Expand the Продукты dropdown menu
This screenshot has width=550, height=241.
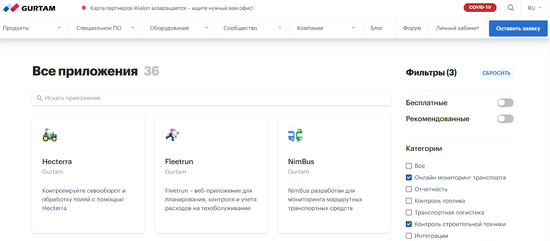[x=32, y=28]
